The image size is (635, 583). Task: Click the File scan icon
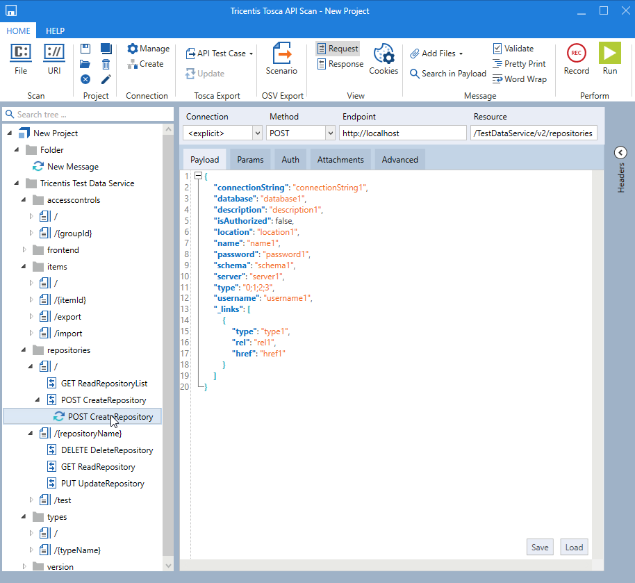(x=21, y=53)
